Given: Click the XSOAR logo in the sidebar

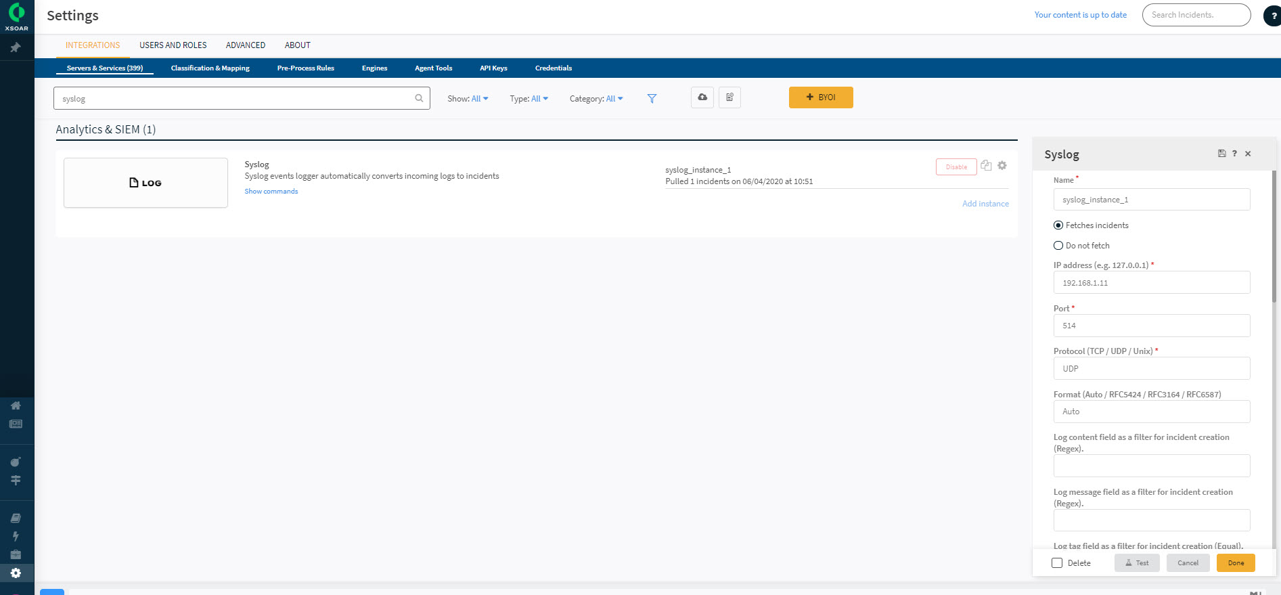Looking at the screenshot, I should pyautogui.click(x=16, y=17).
